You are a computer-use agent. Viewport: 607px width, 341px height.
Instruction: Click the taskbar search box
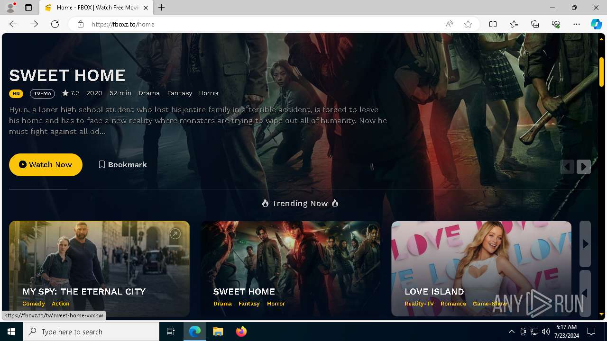(91, 332)
